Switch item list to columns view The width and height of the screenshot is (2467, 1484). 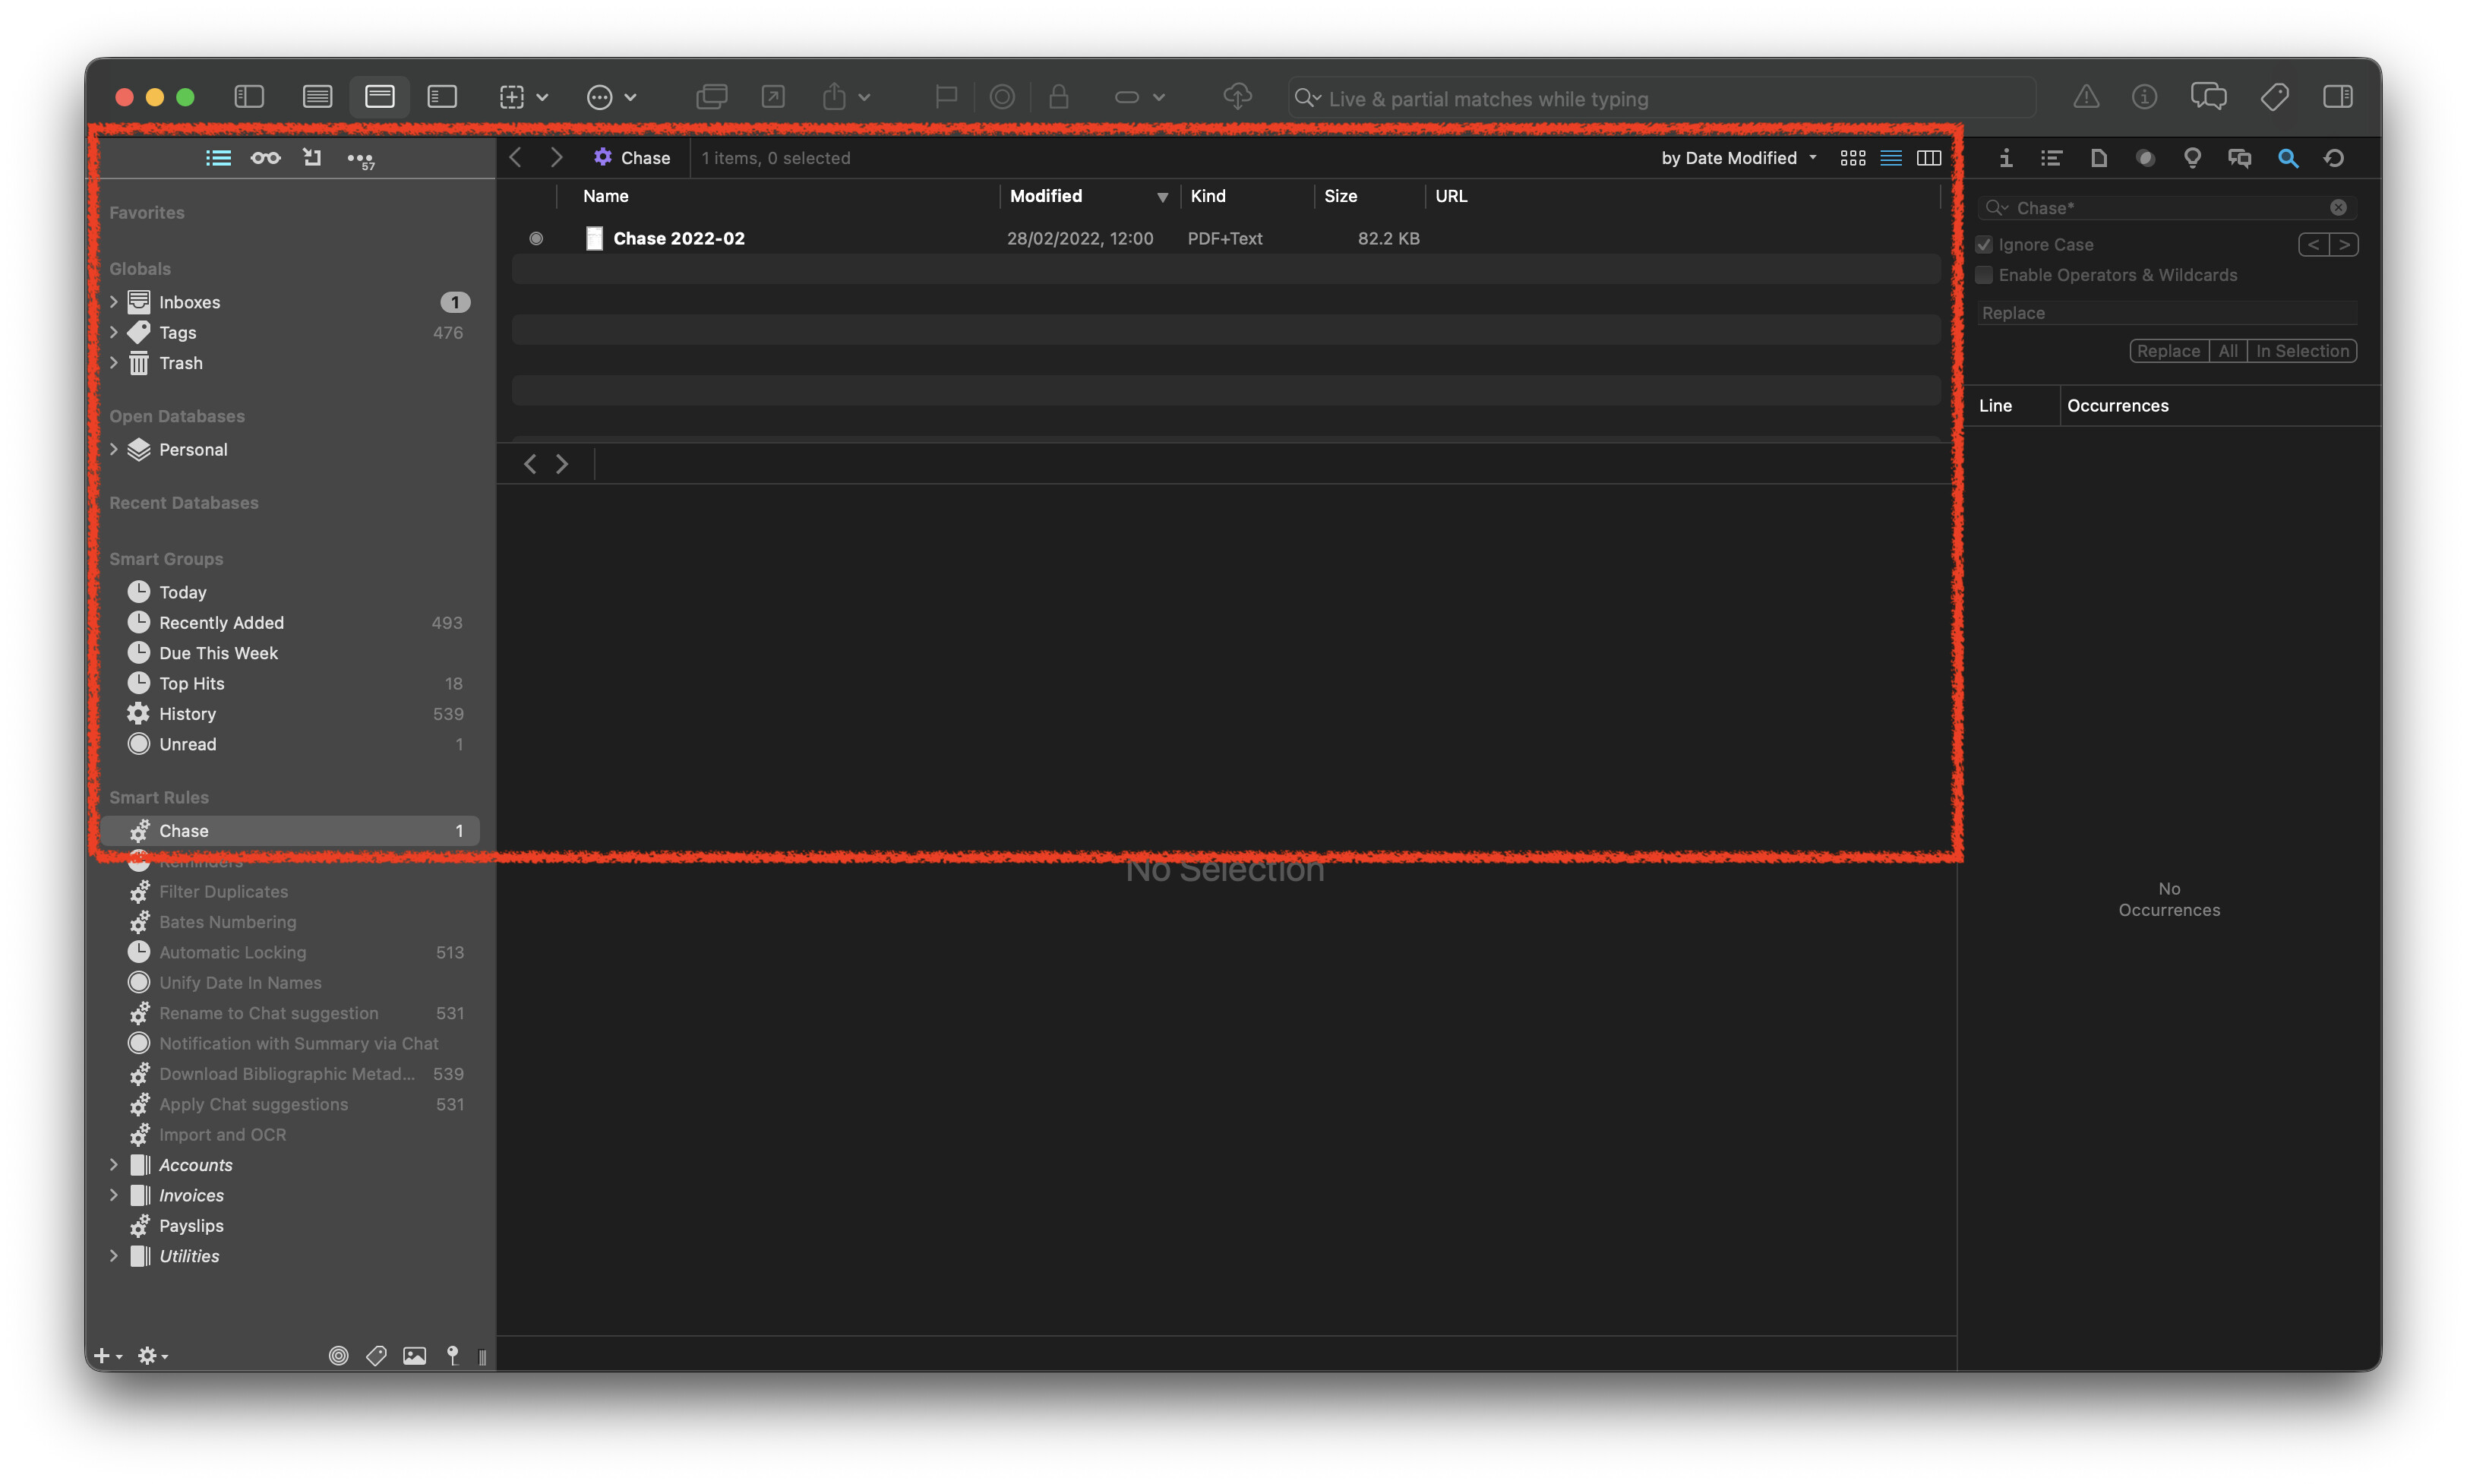(x=1928, y=158)
